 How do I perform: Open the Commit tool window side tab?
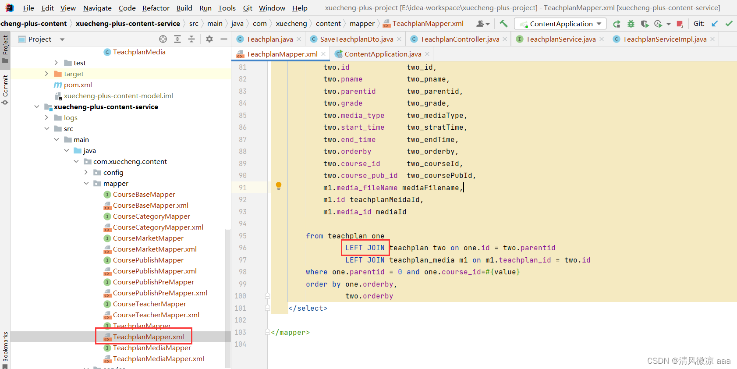click(x=5, y=90)
